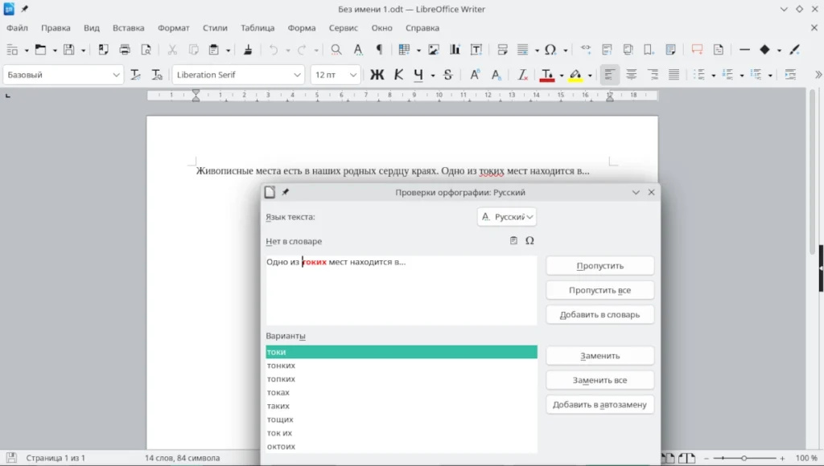Click the Insert image icon
This screenshot has width=824, height=466.
[x=434, y=50]
